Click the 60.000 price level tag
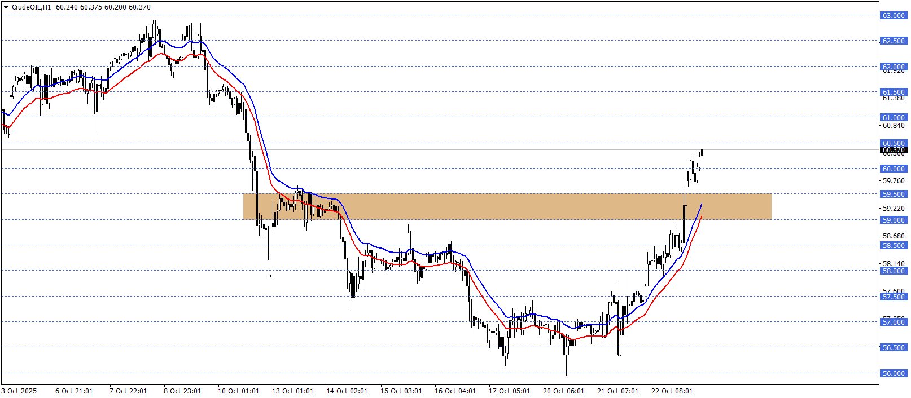This screenshot has width=911, height=398. (x=894, y=169)
